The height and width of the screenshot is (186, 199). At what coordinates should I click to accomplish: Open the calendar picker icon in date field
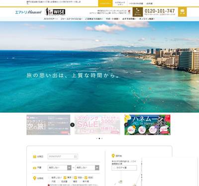point(75,156)
